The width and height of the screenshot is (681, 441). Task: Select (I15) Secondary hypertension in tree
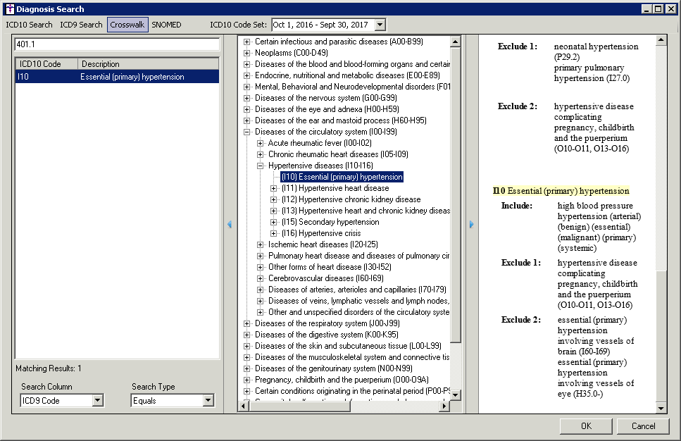pyautogui.click(x=330, y=222)
